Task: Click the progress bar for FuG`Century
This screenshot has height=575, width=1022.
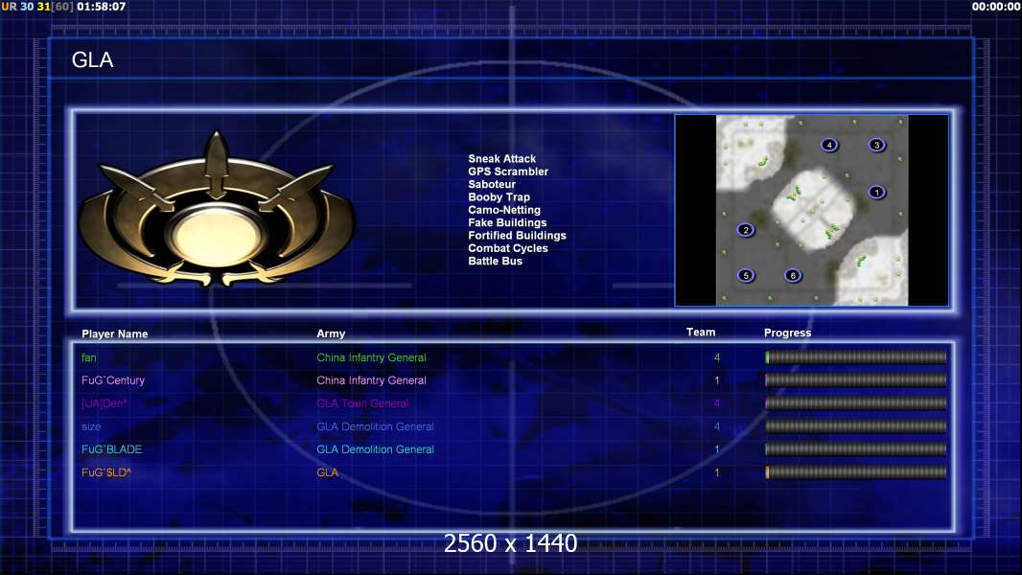Action: (855, 379)
